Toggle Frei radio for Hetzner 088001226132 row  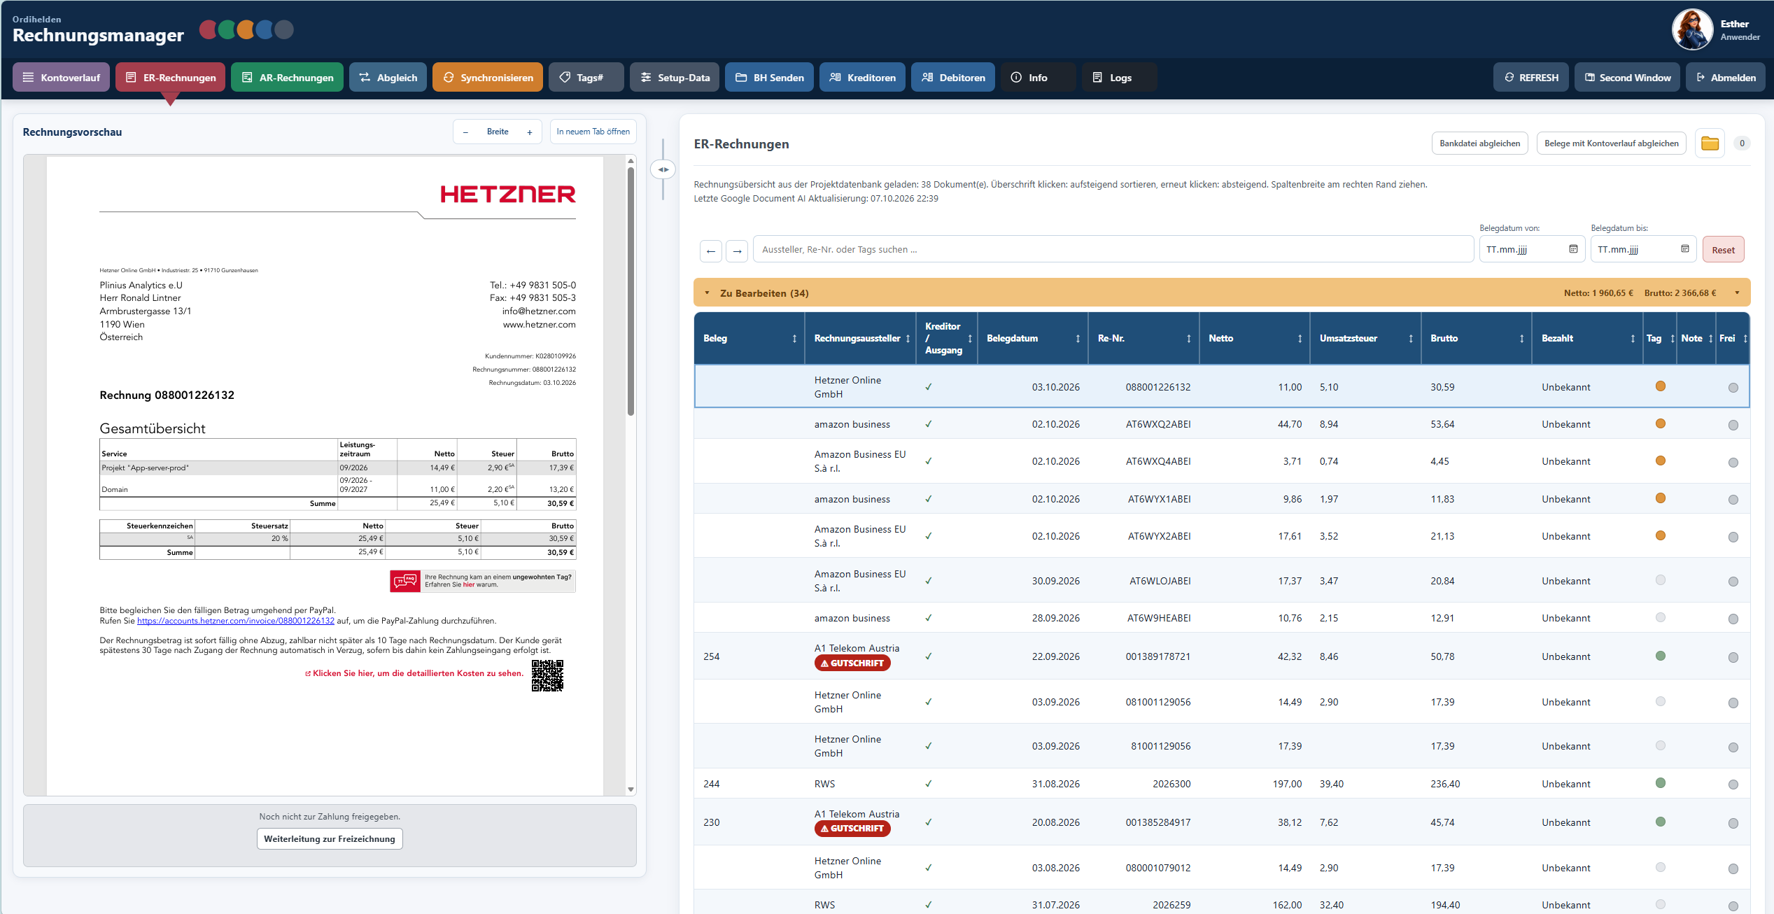click(1733, 388)
